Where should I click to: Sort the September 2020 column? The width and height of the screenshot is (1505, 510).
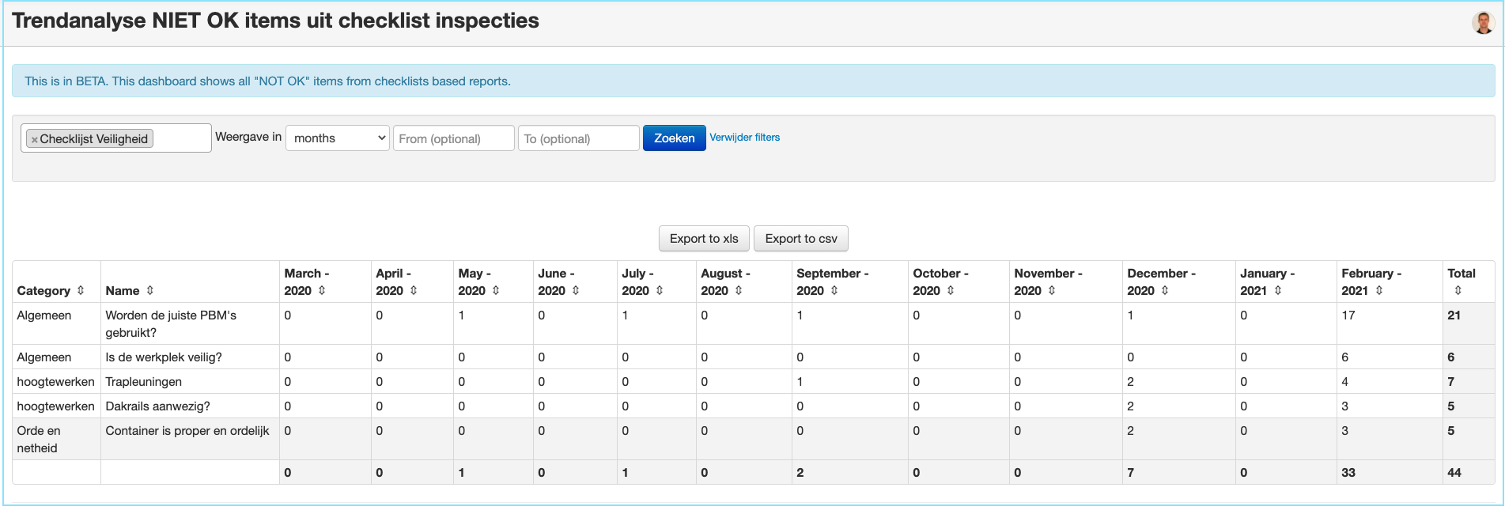tap(834, 290)
